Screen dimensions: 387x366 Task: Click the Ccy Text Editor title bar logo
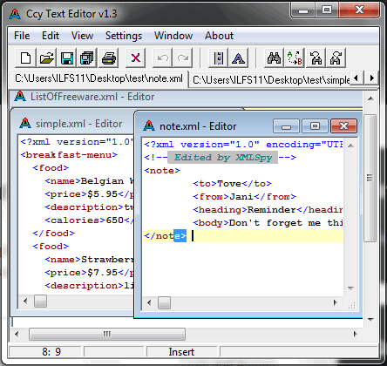tap(15, 14)
